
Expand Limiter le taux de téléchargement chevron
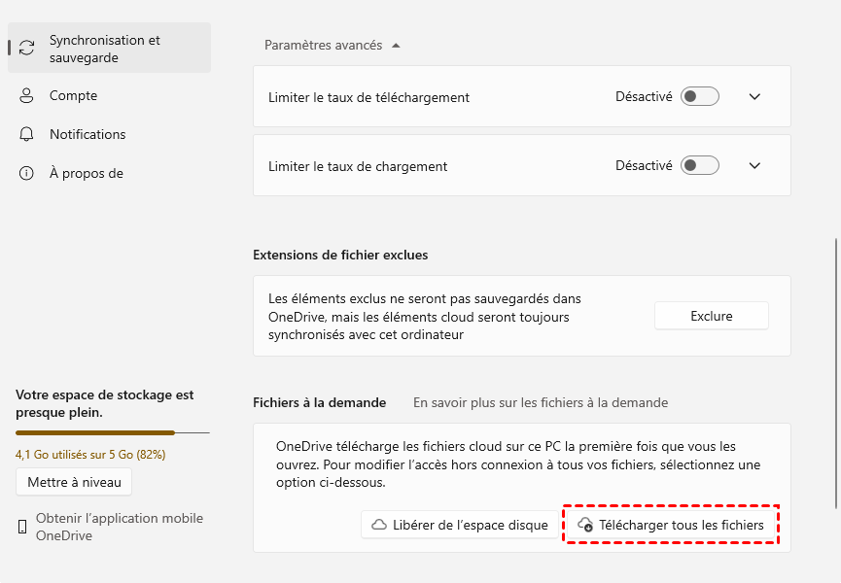pos(754,97)
